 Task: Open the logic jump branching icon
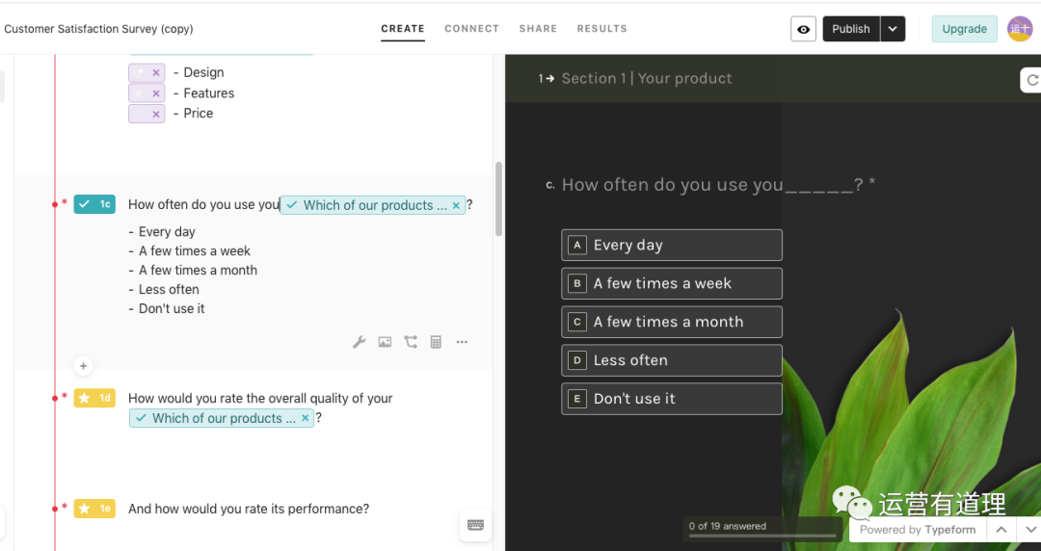(411, 342)
